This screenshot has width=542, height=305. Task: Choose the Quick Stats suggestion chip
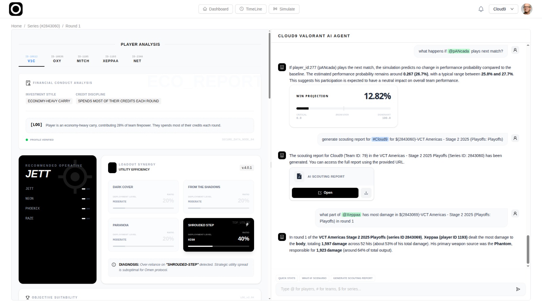tap(287, 278)
